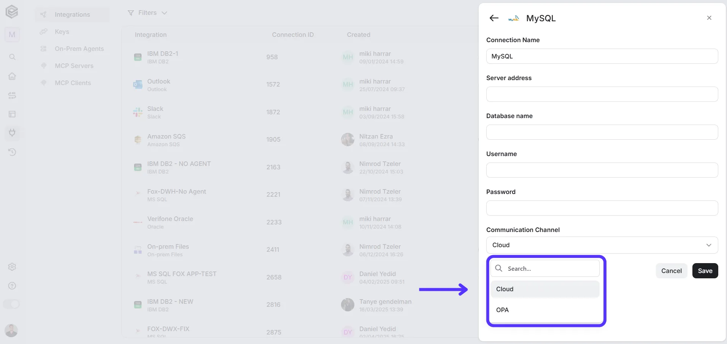
Task: Open the Slack integration row
Action: click(x=300, y=112)
